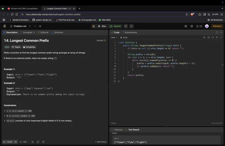Select the Code tab
225x146 pixels.
pyautogui.click(x=115, y=32)
